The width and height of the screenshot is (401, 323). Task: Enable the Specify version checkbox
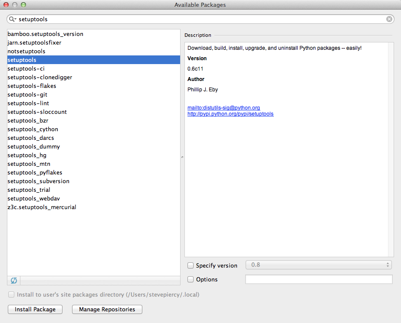191,265
